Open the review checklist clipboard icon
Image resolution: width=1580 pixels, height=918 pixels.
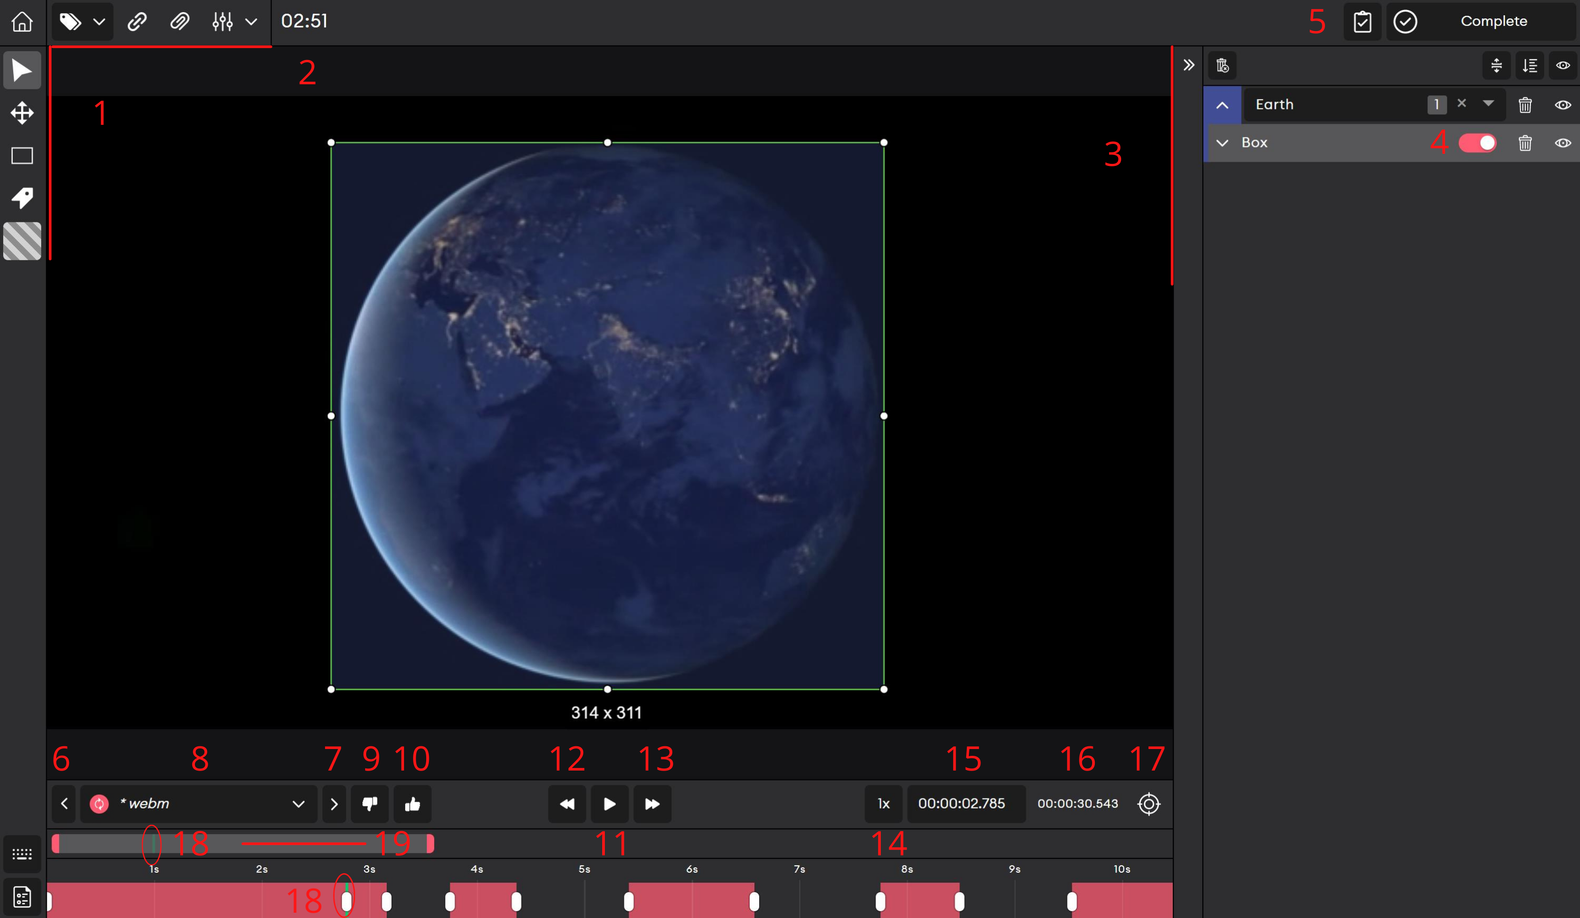(x=1362, y=21)
